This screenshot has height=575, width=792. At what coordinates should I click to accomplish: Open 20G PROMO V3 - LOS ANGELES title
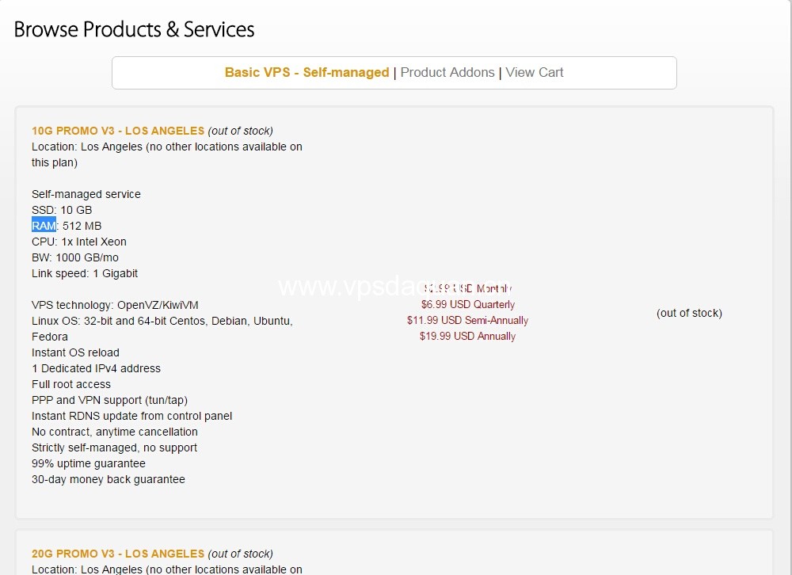click(x=118, y=554)
